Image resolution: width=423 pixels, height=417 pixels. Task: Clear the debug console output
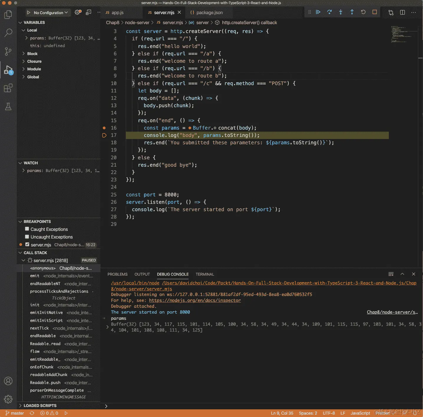coord(391,274)
